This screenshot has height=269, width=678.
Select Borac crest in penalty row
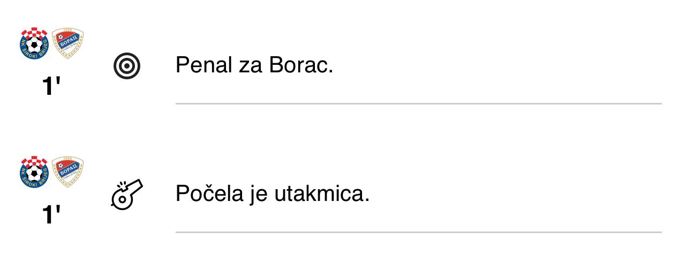click(67, 44)
